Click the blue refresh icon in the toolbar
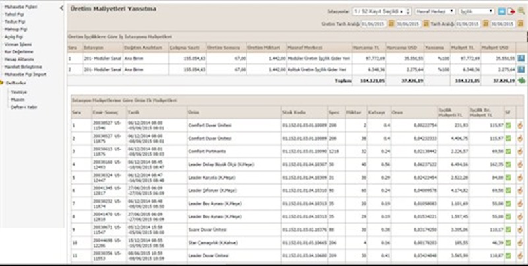Screen dimensions: 528x266 (502, 11)
